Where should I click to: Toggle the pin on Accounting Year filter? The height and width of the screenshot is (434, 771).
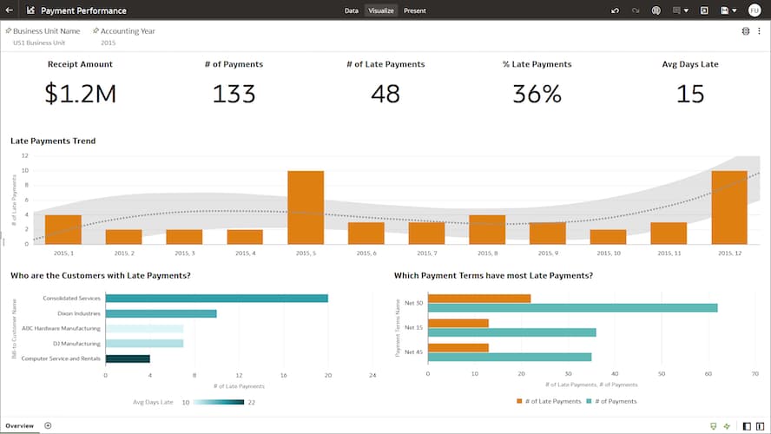96,30
